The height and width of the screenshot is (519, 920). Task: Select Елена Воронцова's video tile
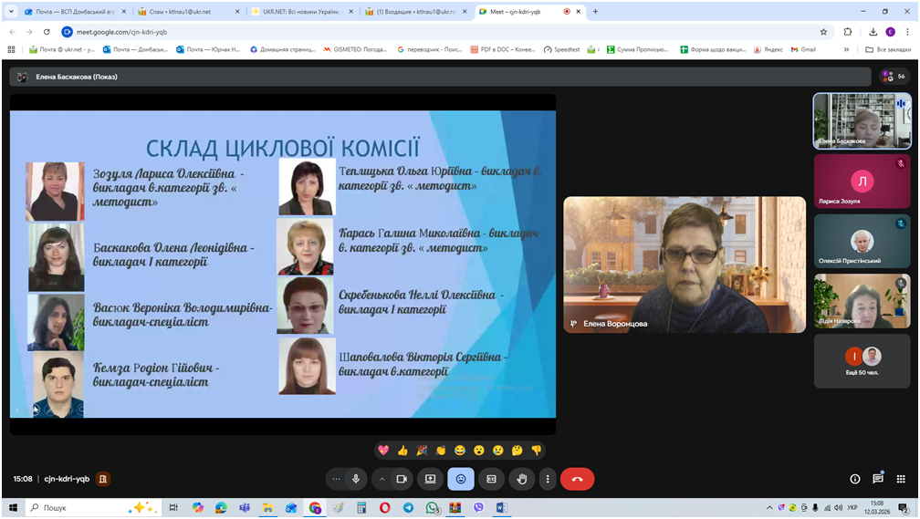point(685,265)
